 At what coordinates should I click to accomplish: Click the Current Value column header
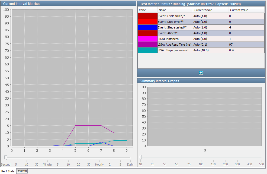240,10
